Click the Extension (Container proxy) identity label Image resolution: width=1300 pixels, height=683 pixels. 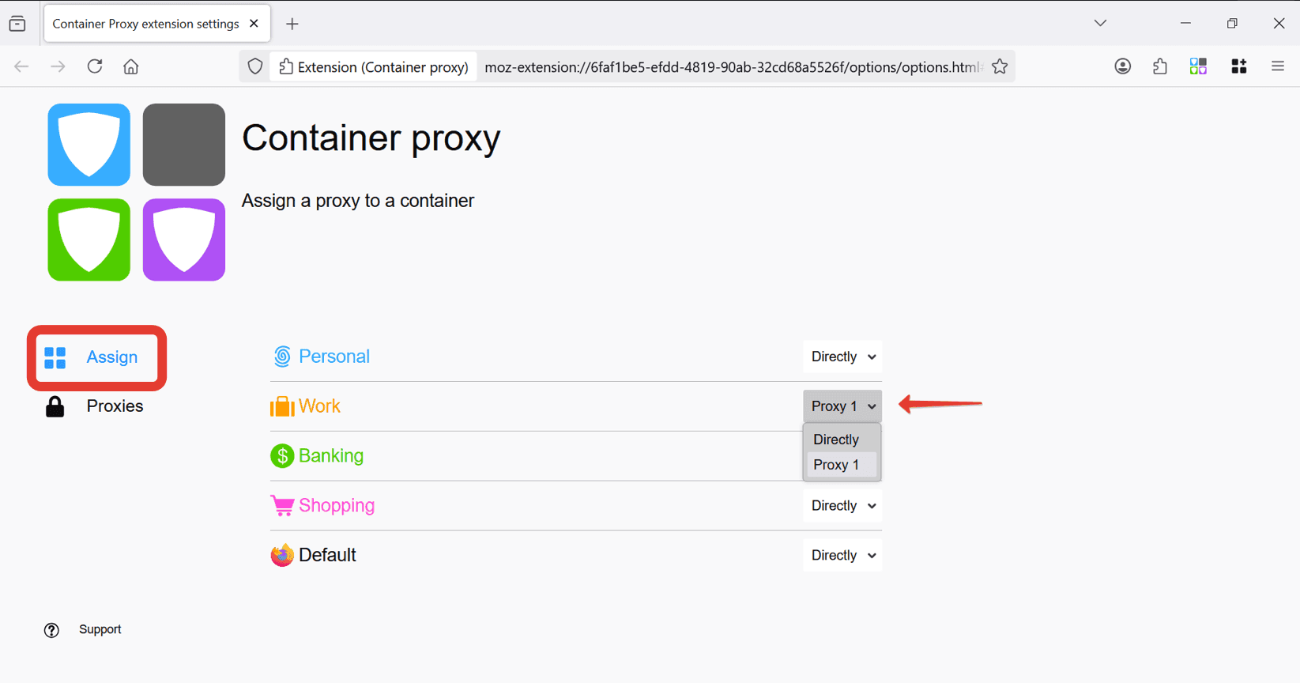[374, 67]
